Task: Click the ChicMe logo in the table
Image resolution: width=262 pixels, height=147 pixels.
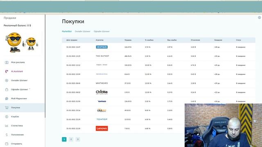Action: click(102, 92)
